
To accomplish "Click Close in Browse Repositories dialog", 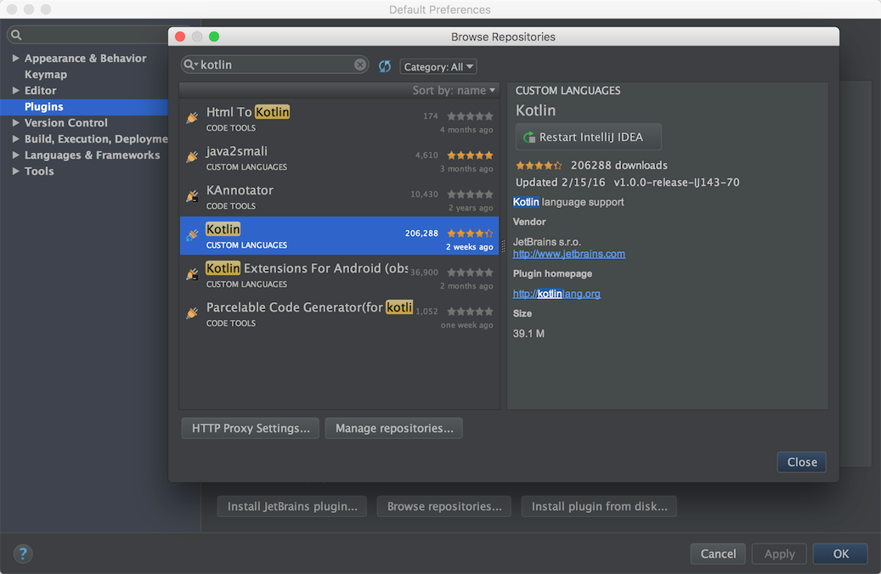I will [802, 462].
